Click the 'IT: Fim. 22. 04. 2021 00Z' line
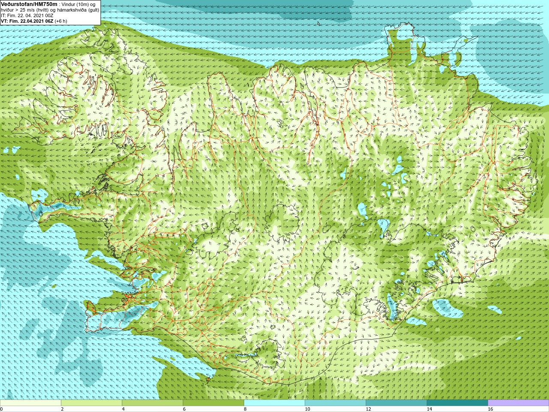The width and height of the screenshot is (549, 412). point(27,15)
